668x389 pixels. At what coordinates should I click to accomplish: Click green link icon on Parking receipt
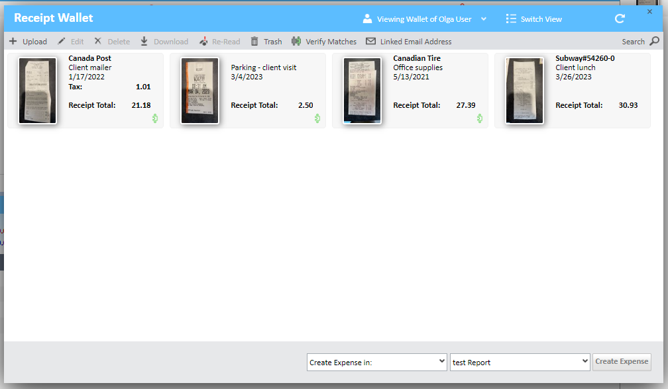point(317,118)
